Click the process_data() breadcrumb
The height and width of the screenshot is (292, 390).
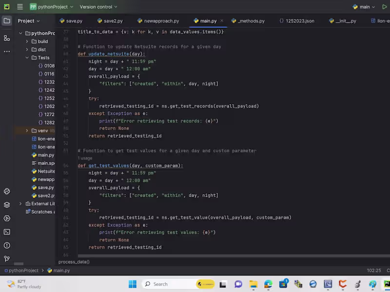(74, 262)
